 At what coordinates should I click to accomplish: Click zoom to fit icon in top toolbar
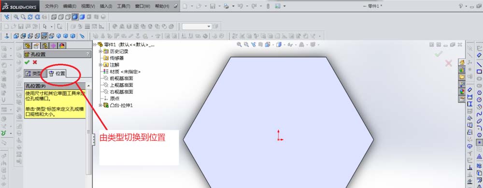click(16, 16)
